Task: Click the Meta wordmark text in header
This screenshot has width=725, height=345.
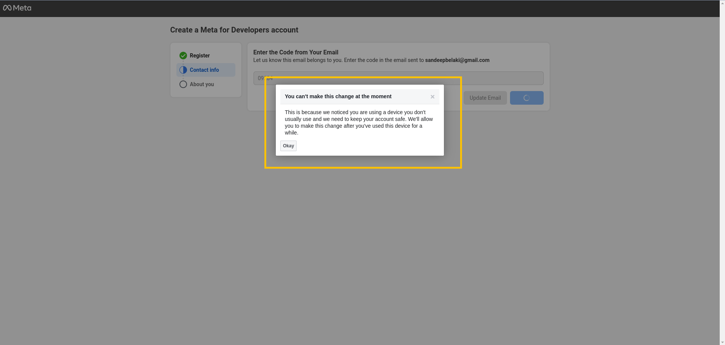Action: point(22,8)
